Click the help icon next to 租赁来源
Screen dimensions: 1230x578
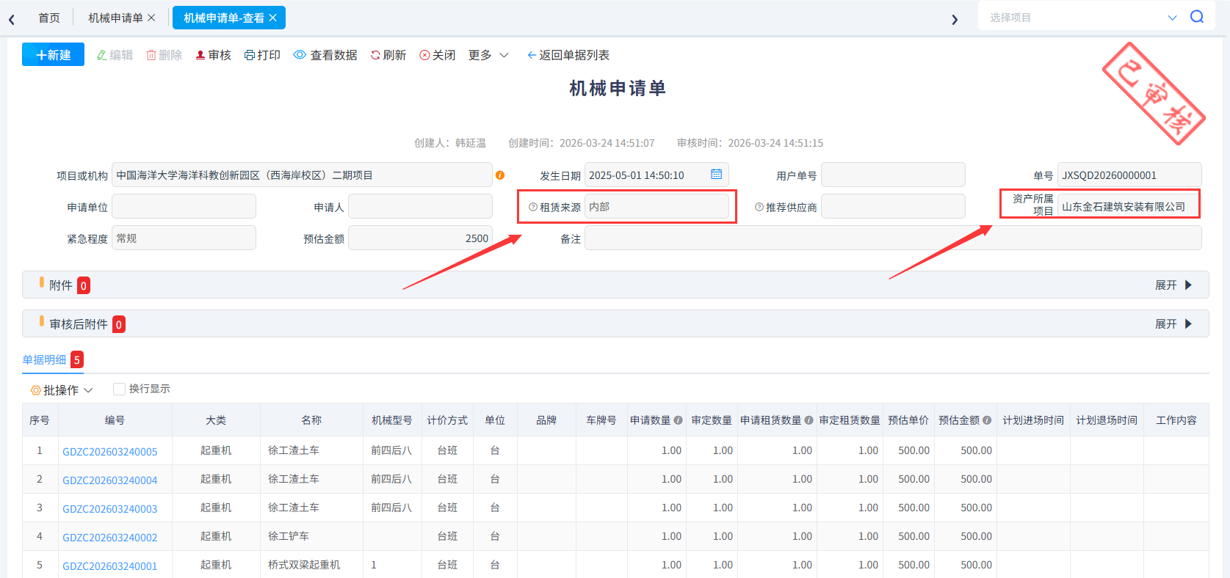(533, 207)
